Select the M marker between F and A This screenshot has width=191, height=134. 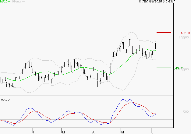point(63,132)
